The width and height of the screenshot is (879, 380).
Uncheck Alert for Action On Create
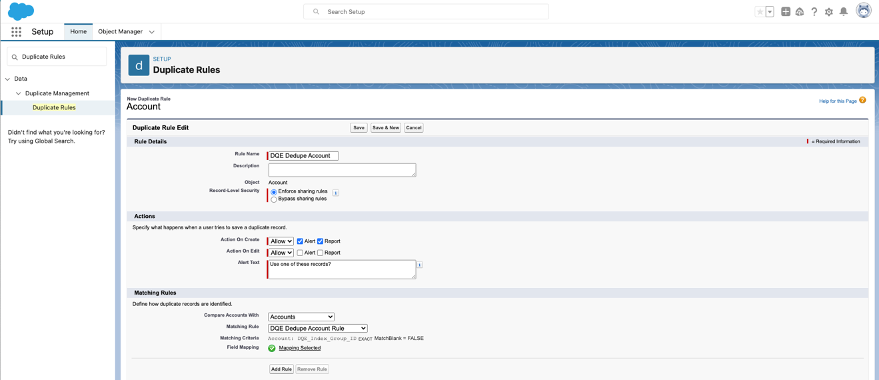click(x=300, y=241)
